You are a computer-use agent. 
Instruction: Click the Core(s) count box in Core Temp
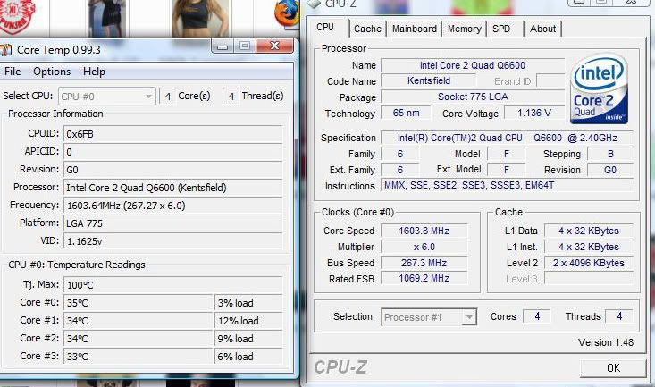click(167, 97)
